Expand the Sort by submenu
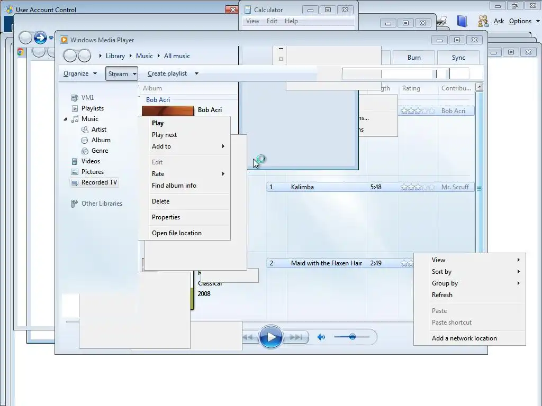 coord(469,272)
